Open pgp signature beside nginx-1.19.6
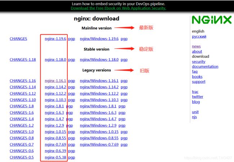234x162 pixels. click(x=72, y=39)
